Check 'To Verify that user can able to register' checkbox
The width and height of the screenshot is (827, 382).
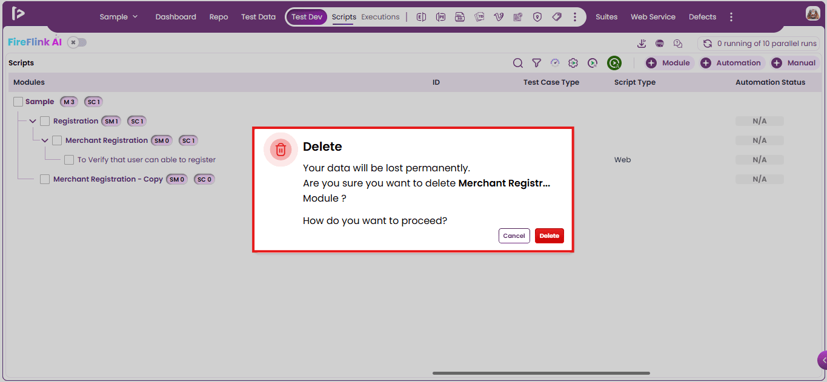pos(69,160)
